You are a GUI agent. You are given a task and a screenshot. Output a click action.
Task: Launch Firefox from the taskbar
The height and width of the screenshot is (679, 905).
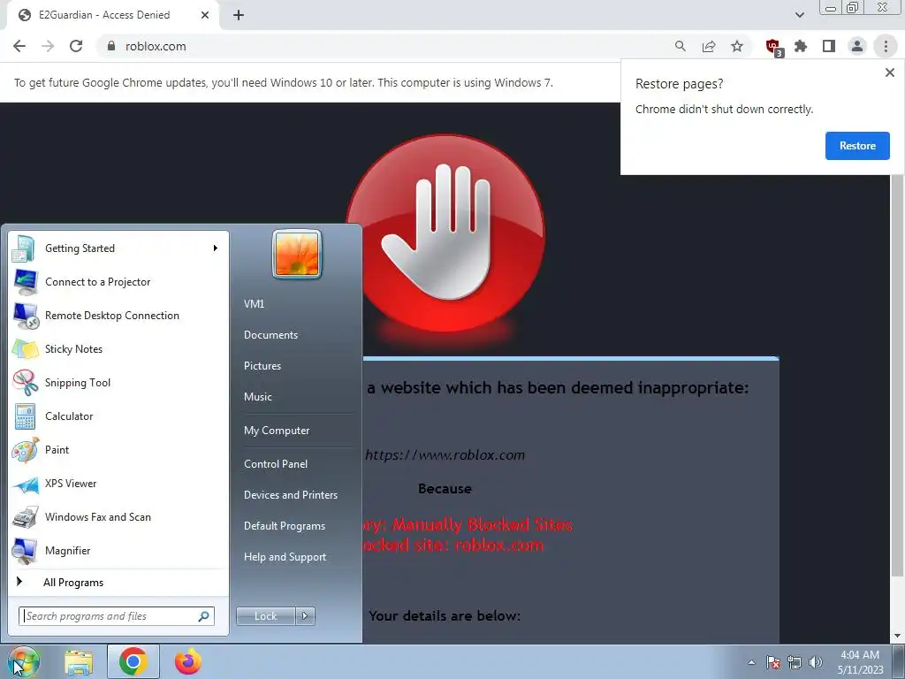point(188,662)
